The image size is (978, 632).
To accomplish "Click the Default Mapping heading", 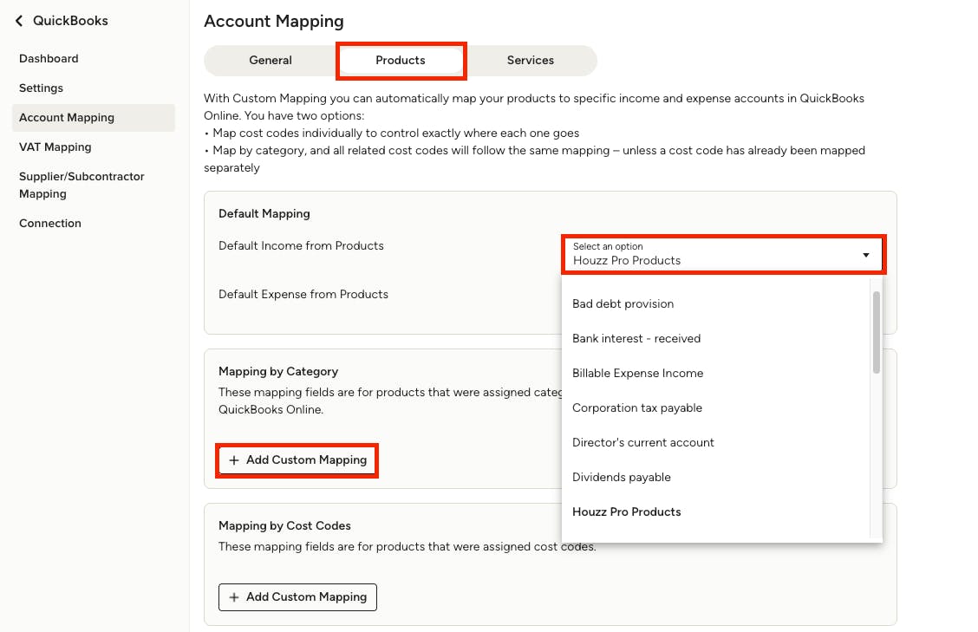I will coord(264,214).
